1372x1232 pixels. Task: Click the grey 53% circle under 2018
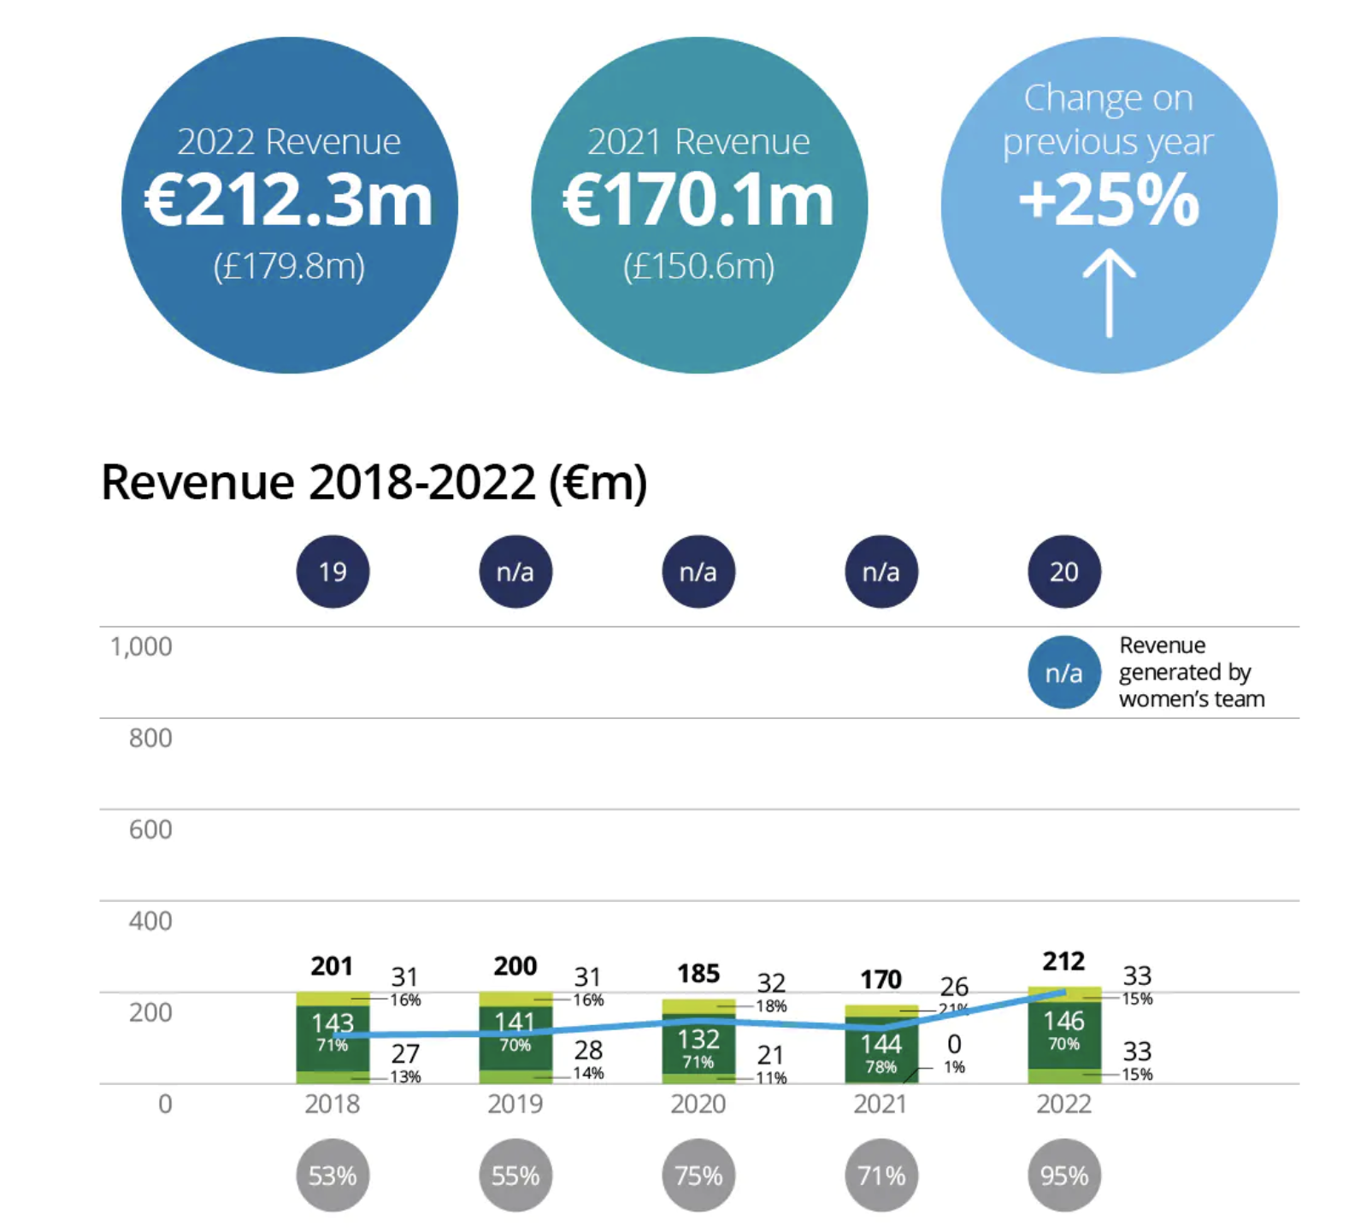tap(333, 1175)
